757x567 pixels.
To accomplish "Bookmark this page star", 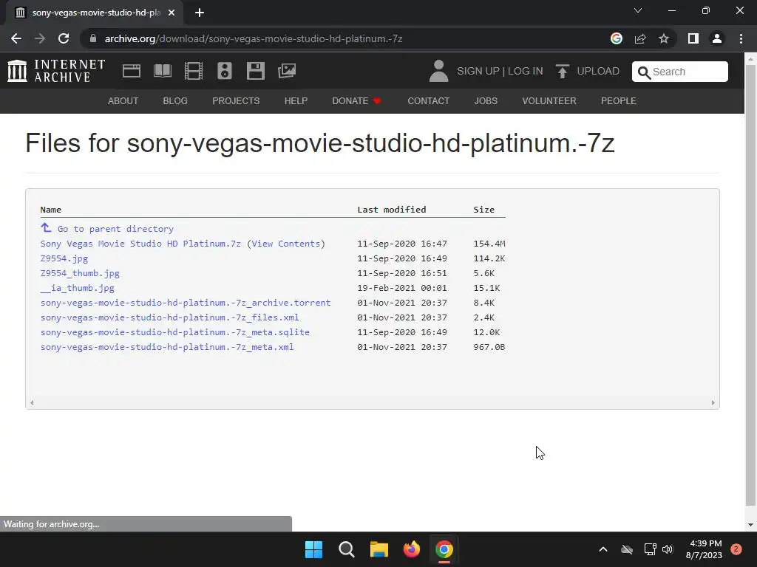I will coord(664,38).
